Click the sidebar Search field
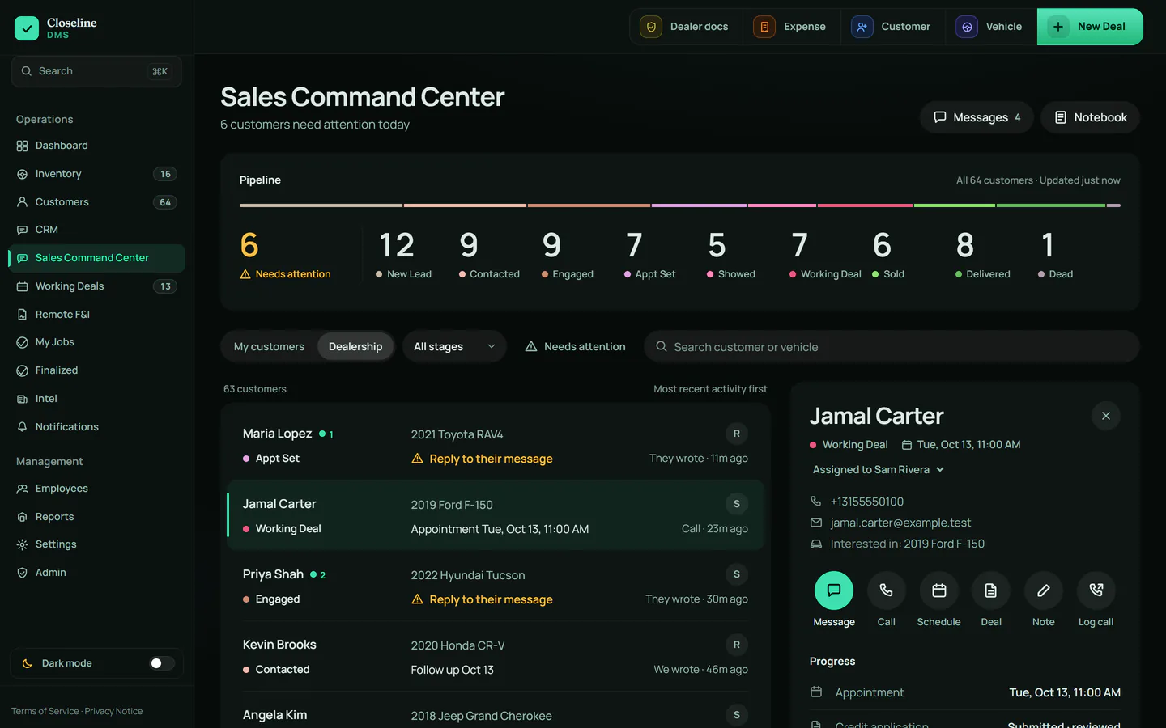Screen dimensions: 1166x728 (96, 71)
